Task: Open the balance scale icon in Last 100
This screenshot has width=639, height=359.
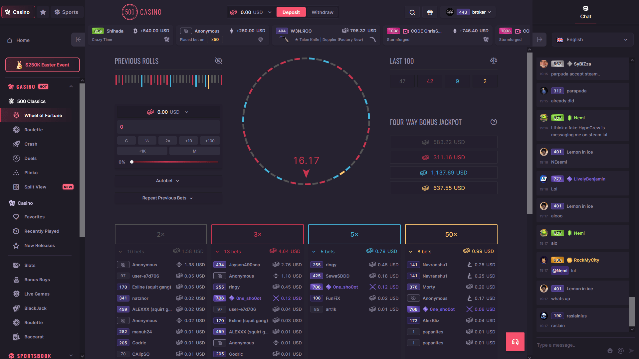Action: point(494,60)
